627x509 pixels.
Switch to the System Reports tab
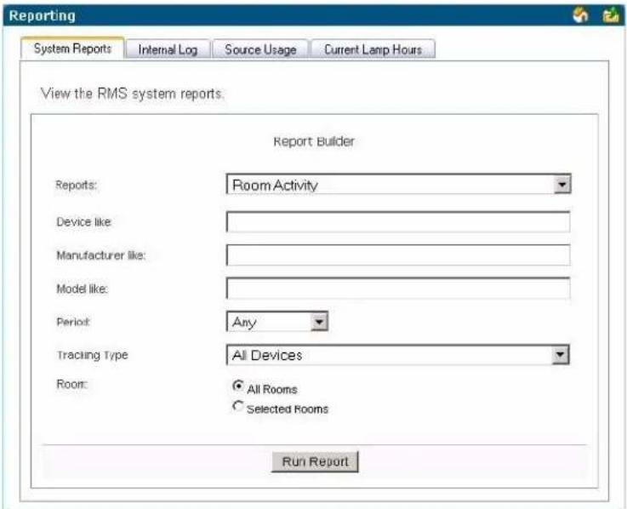pyautogui.click(x=72, y=49)
